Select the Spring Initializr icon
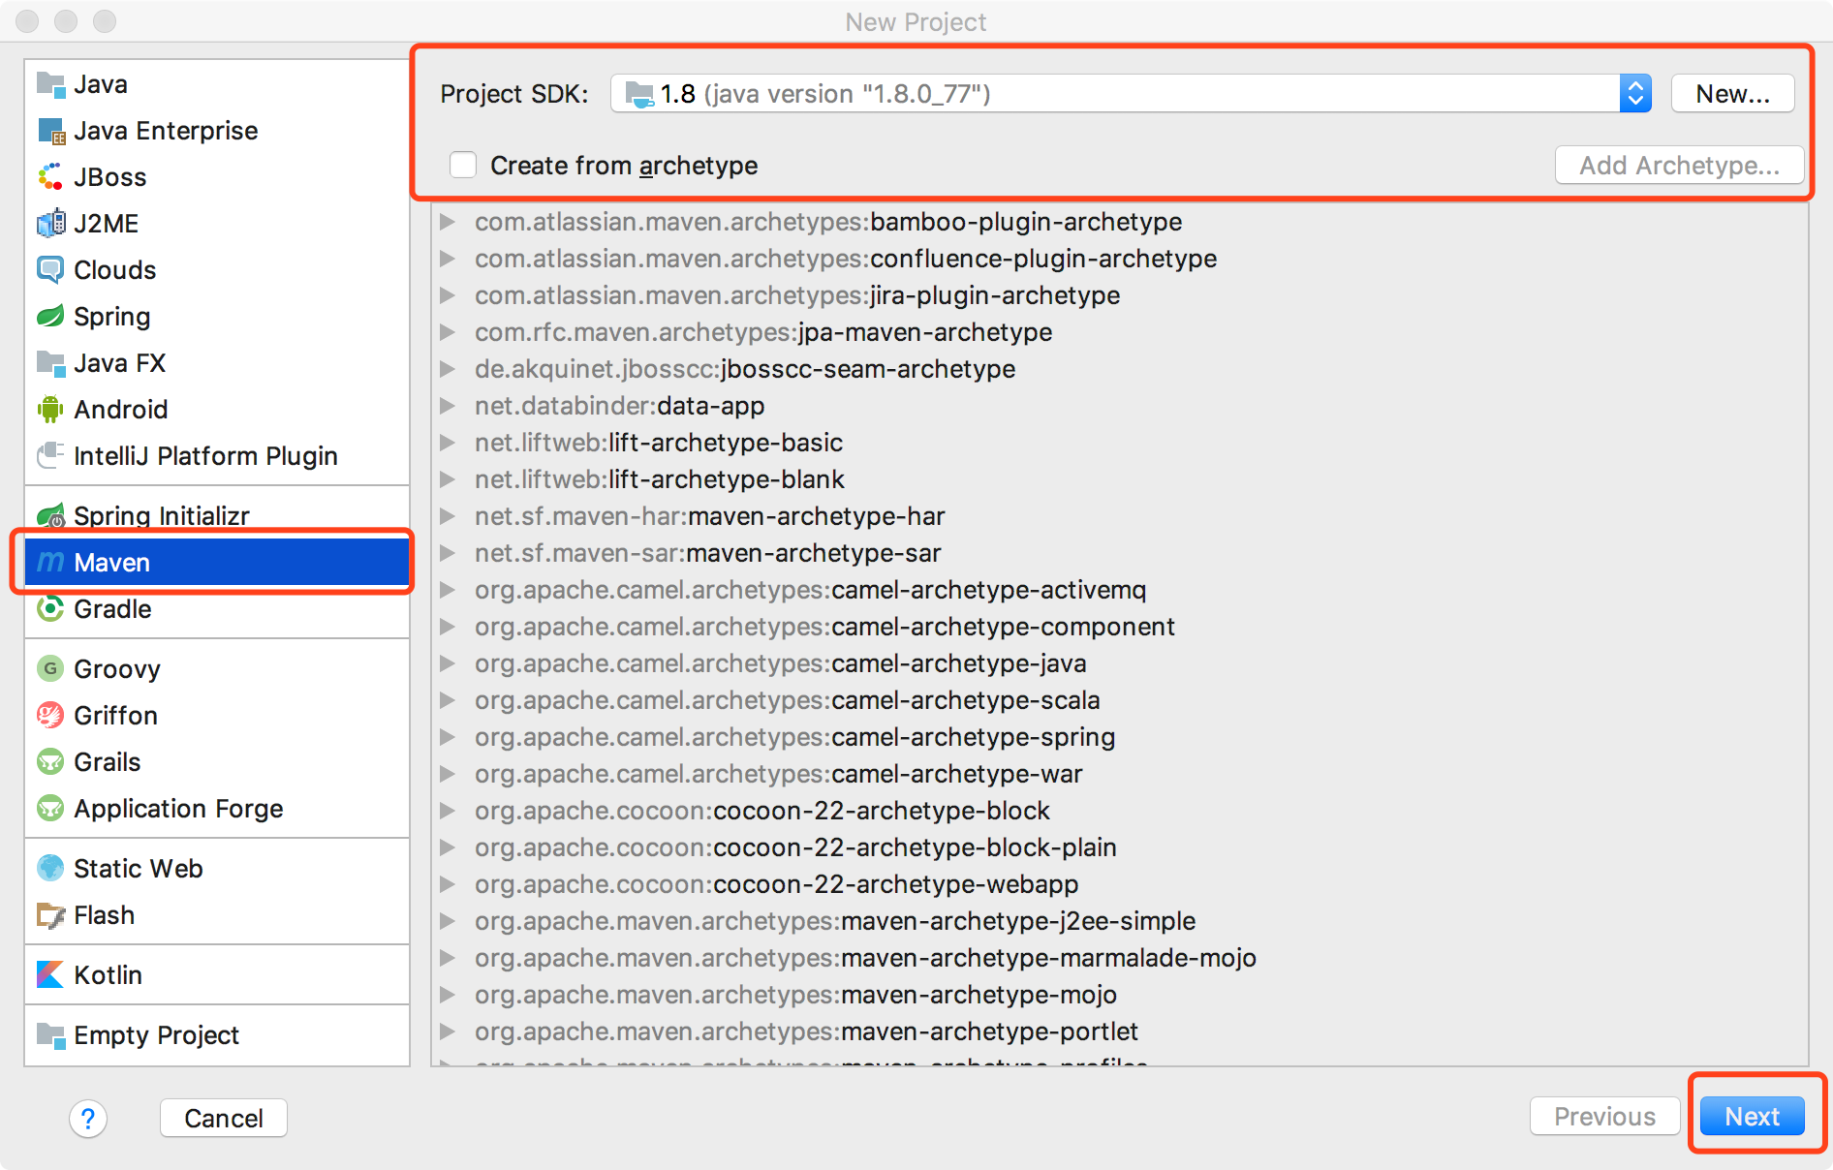The height and width of the screenshot is (1170, 1833). [x=50, y=516]
